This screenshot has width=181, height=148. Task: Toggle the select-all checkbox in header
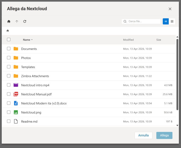pos(9,40)
